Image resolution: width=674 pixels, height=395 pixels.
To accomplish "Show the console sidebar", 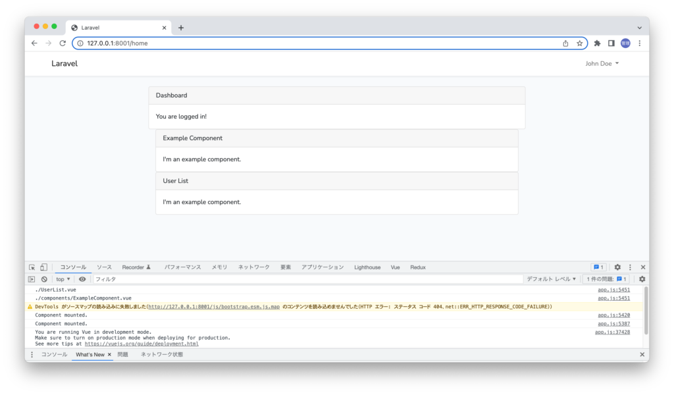I will pos(30,278).
